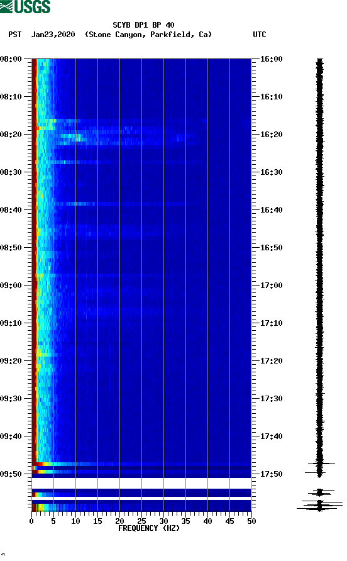Click the 17:40 UTC time label
Viewport: 347px width, 561px height.
click(x=271, y=436)
